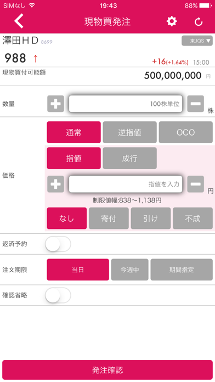Image resolution: width=215 pixels, height=382 pixels.
Task: Open settings via the gear icon
Action: (x=172, y=21)
